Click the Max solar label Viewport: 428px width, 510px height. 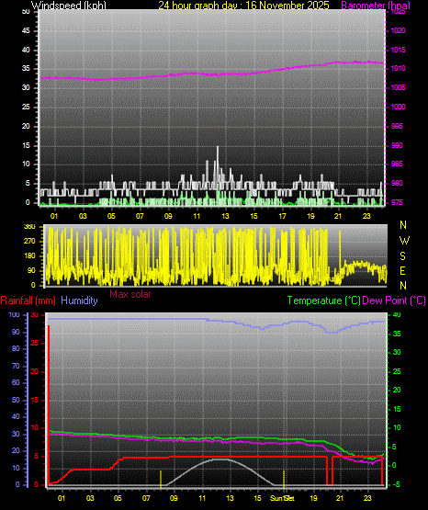click(x=130, y=294)
